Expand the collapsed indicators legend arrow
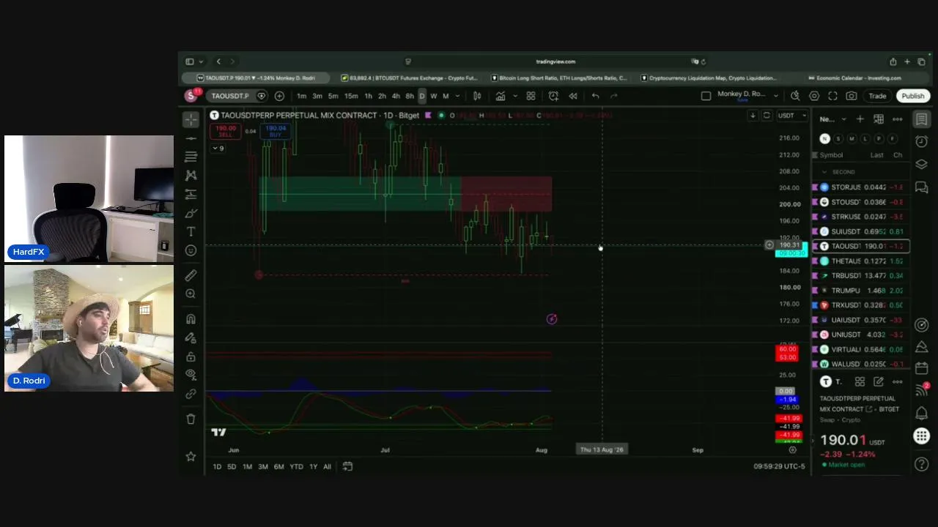The image size is (938, 527). click(x=218, y=148)
